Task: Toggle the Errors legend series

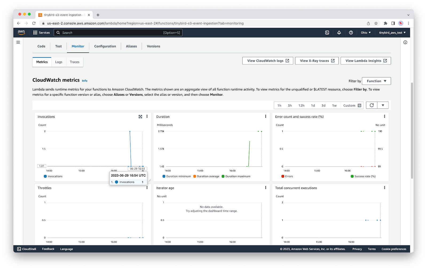Action: pos(287,176)
